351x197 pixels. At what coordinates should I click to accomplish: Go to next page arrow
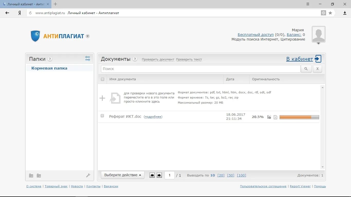tap(159, 175)
